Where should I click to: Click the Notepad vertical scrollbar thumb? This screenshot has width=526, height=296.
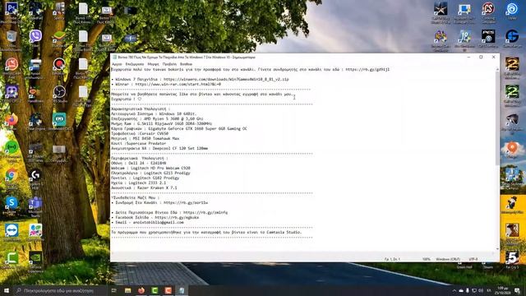click(x=497, y=118)
